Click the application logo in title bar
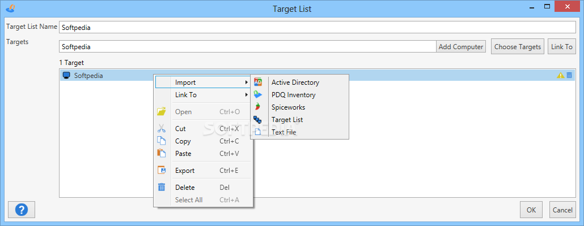 click(x=11, y=8)
